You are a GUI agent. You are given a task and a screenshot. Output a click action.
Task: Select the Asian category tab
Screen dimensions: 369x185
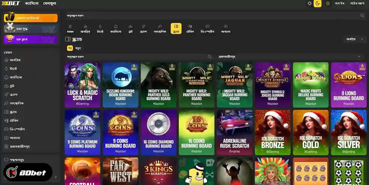point(70,29)
